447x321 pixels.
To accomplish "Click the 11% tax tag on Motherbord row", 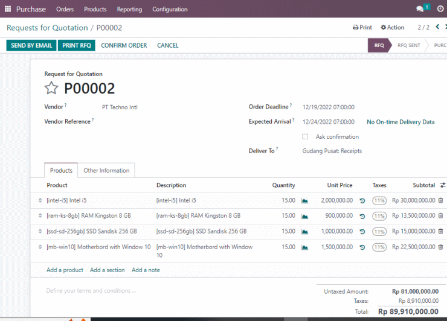I will click(x=379, y=247).
